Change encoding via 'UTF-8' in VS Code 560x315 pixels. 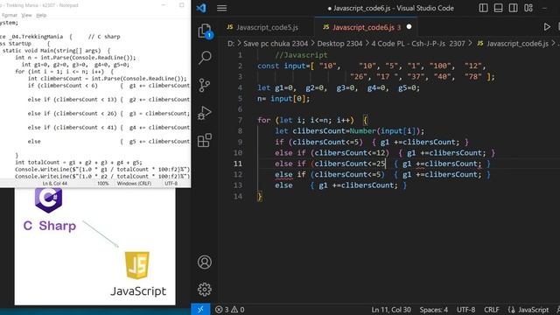pyautogui.click(x=465, y=310)
